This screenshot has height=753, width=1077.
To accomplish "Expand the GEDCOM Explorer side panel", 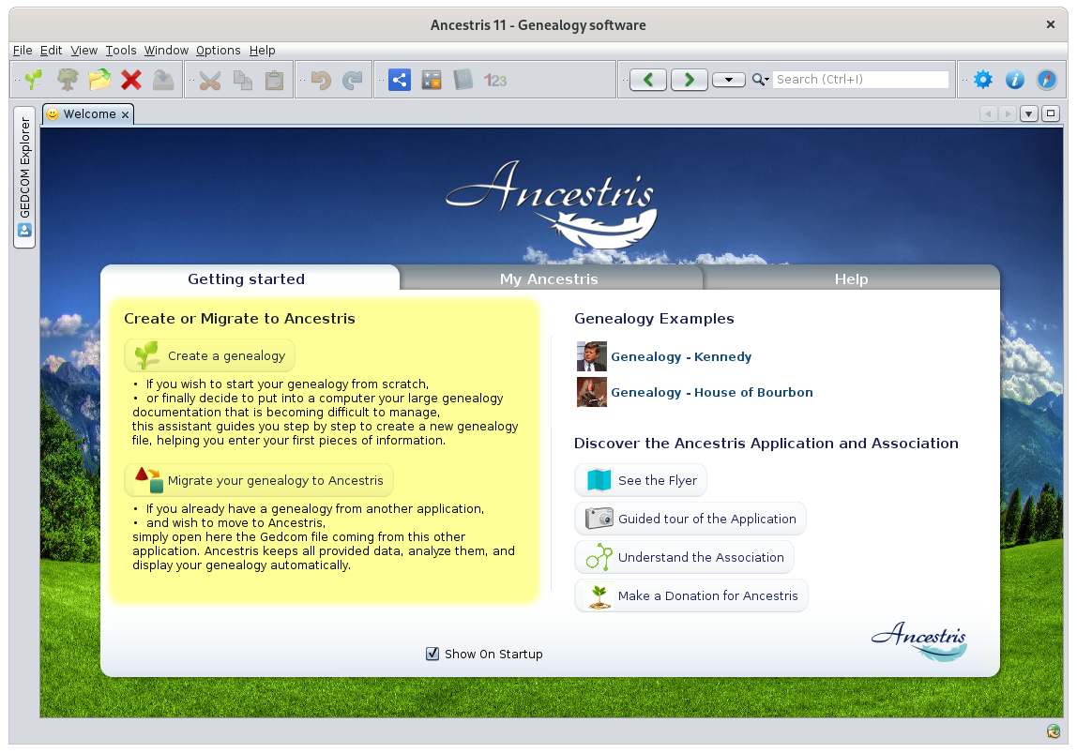I will (24, 177).
